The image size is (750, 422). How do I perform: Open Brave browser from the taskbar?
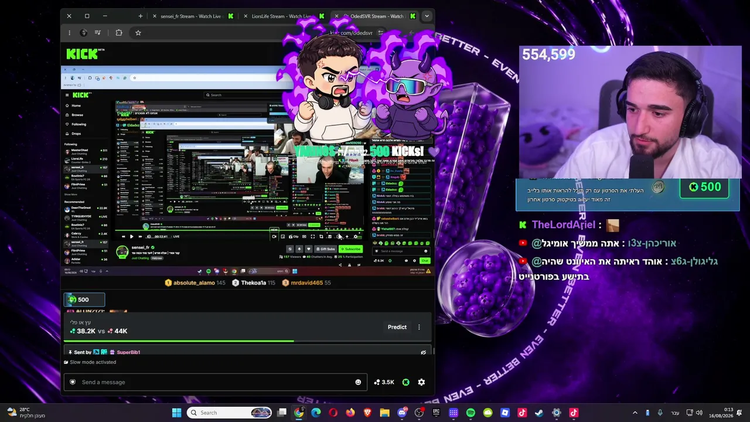pos(367,413)
